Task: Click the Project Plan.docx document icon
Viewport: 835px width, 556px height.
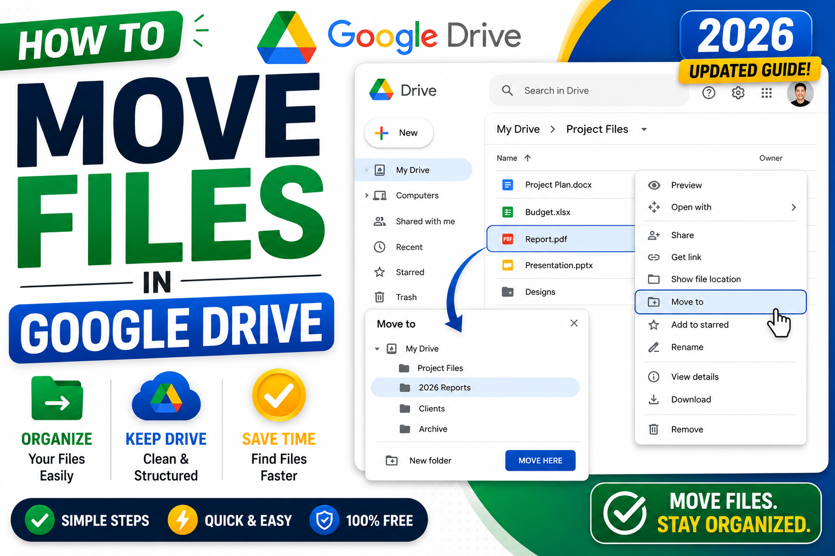Action: pos(507,185)
